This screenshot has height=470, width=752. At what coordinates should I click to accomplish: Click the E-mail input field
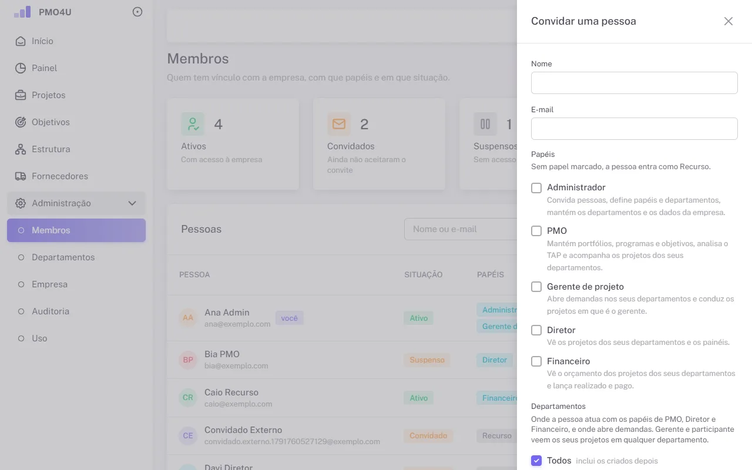point(634,129)
